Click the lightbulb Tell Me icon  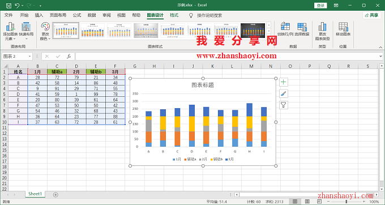191,15
